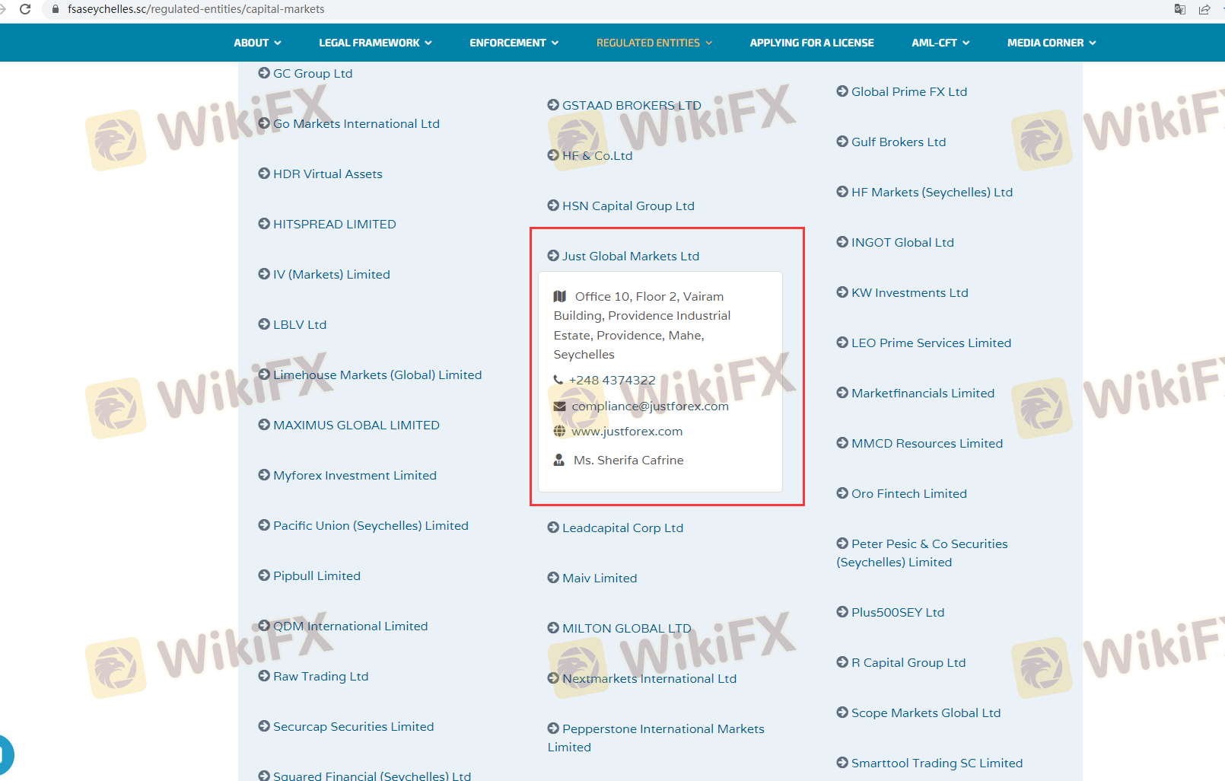Image resolution: width=1225 pixels, height=781 pixels.
Task: Click the arrow icon beside Global Prime FX Ltd
Action: point(842,91)
